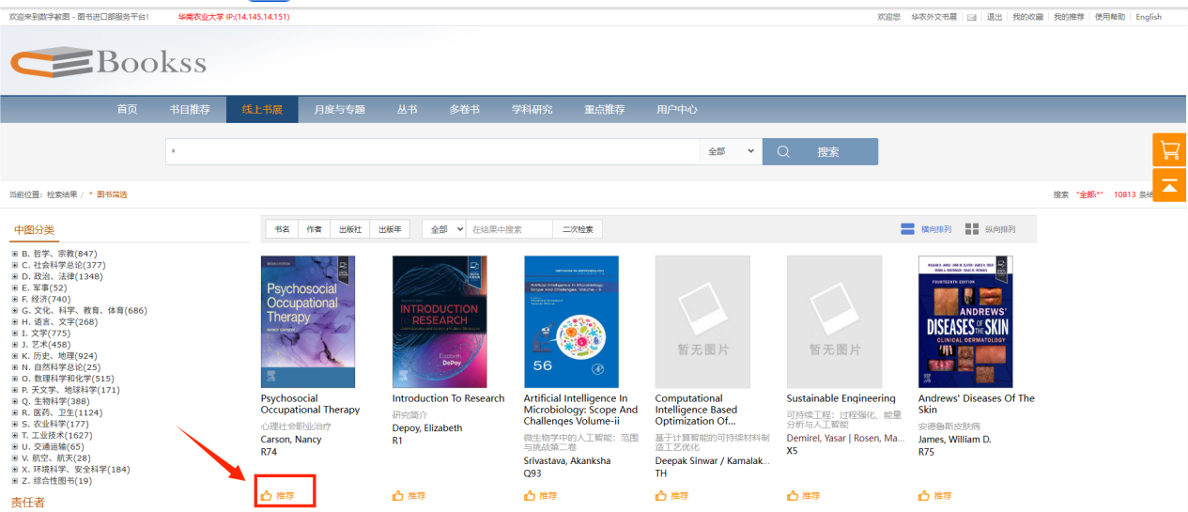Go to the 书目推荐 nav tab
This screenshot has height=512, width=1188.
click(190, 109)
